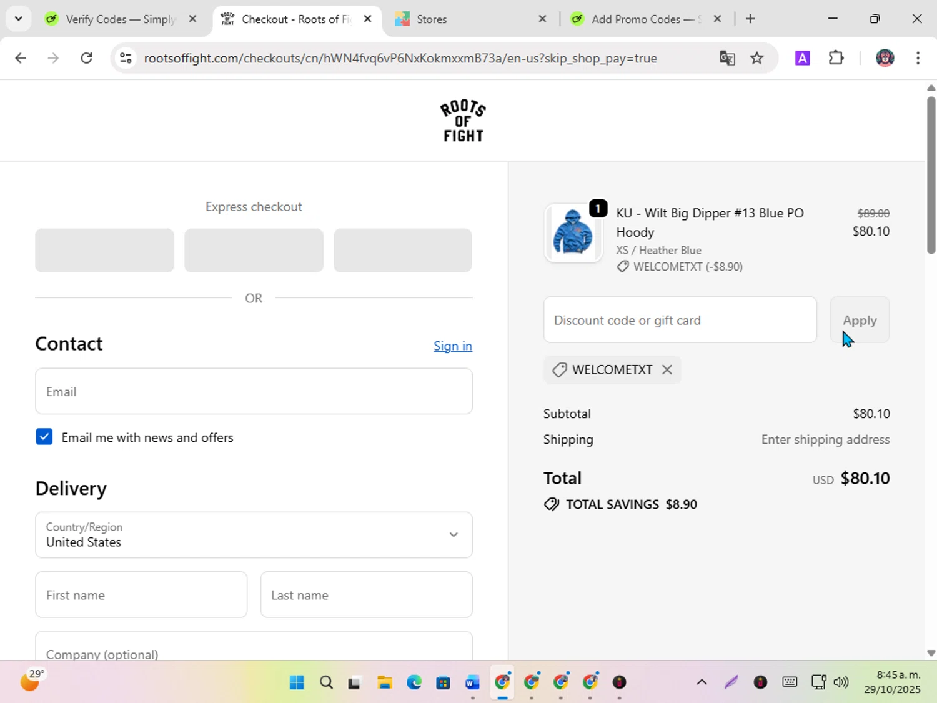The width and height of the screenshot is (937, 703).
Task: Click the Sign in link
Action: (453, 346)
